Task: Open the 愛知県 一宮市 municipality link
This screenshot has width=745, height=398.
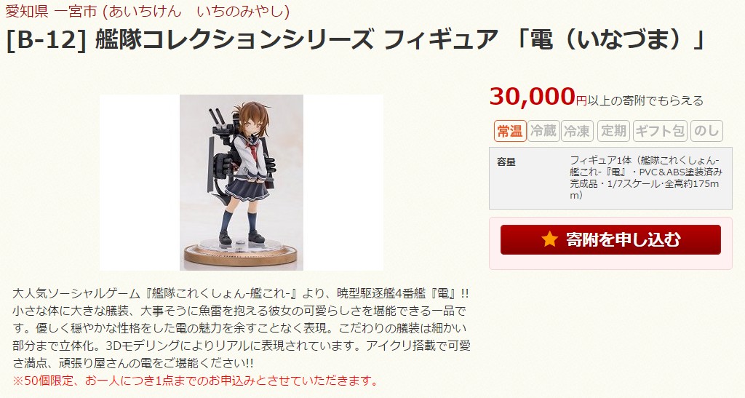Action: (x=147, y=10)
